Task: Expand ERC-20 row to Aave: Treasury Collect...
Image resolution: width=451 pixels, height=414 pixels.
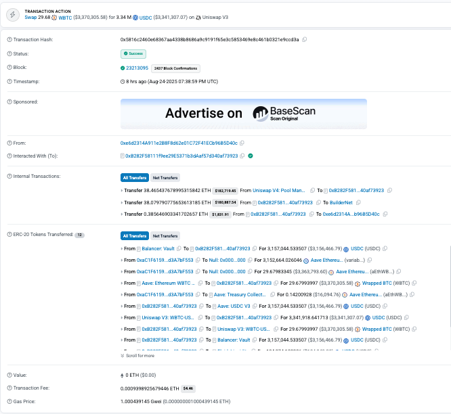Action: 122,295
